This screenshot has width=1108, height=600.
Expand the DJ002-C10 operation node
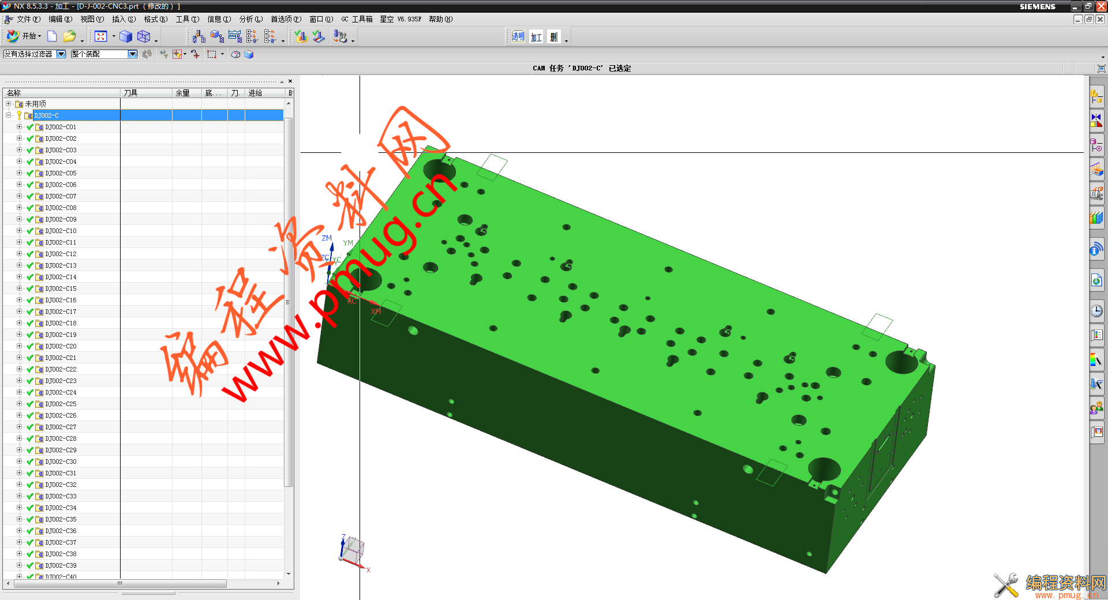pyautogui.click(x=19, y=231)
